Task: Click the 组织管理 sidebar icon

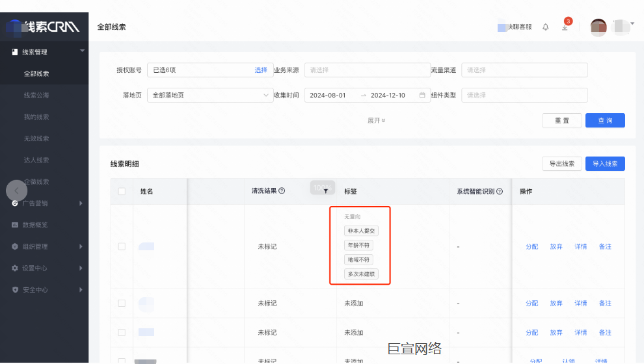Action: (15, 246)
